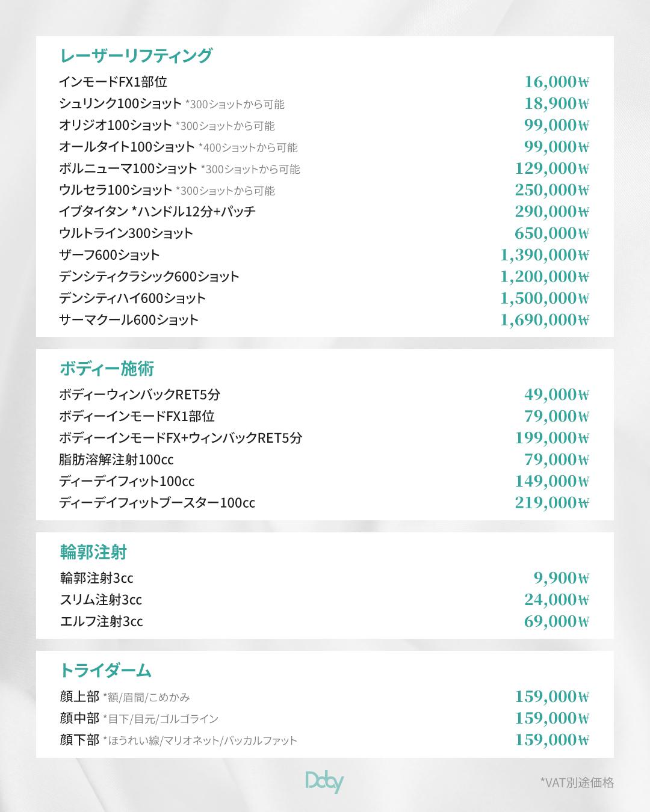This screenshot has width=650, height=812.
Task: Click the Dday logo at the bottom
Action: [324, 782]
